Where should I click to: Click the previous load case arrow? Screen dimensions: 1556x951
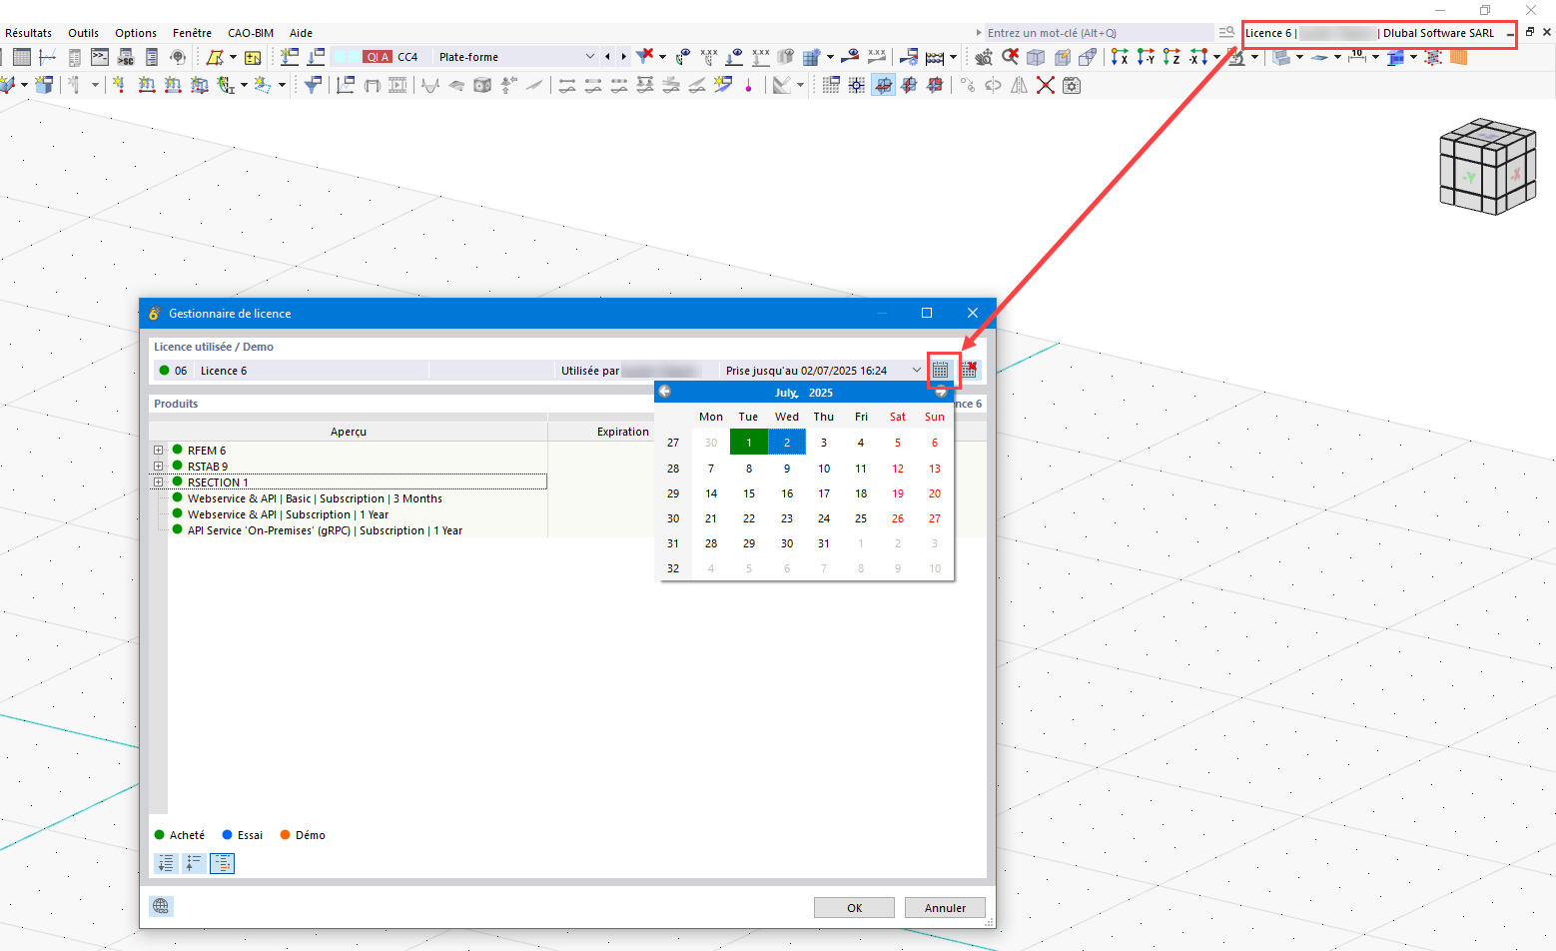[607, 57]
